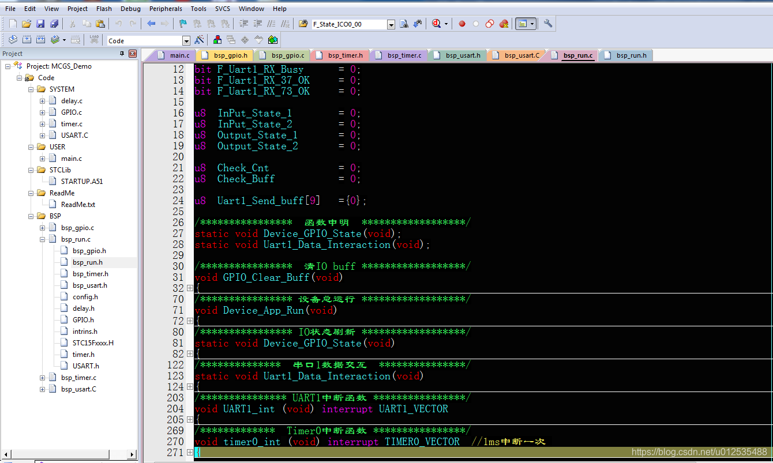This screenshot has width=773, height=463.
Task: Click the Select Software Packs icon
Action: pyautogui.click(x=259, y=40)
